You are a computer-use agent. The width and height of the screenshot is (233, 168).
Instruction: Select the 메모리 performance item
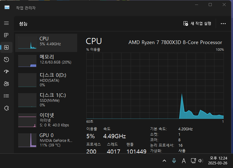point(46,60)
